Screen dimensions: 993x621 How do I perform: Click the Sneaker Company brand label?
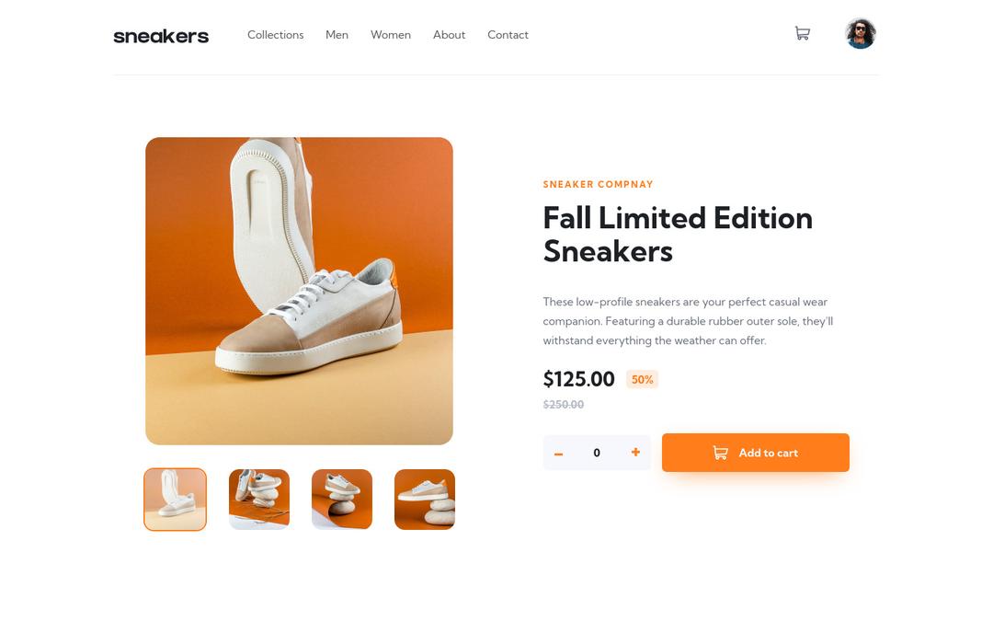(x=598, y=184)
